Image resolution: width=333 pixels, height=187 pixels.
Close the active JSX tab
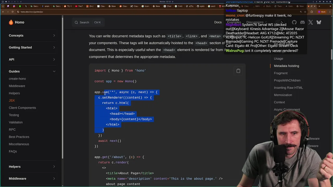315,6
